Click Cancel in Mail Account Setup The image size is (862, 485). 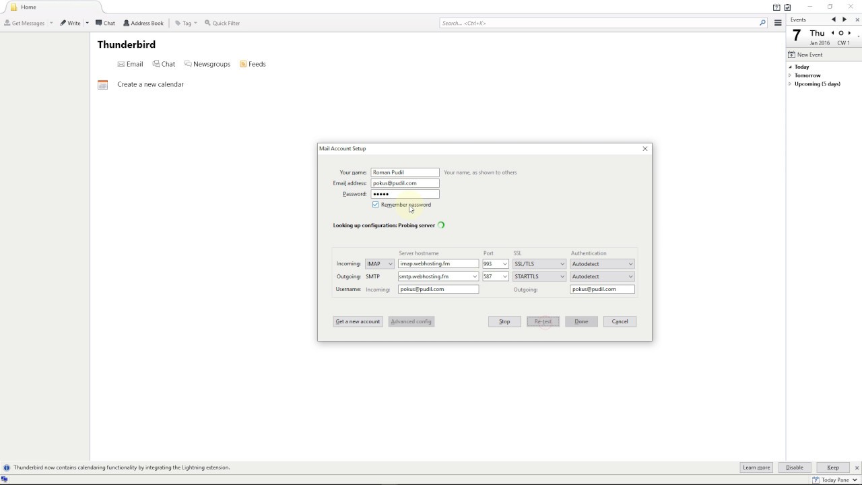point(620,321)
